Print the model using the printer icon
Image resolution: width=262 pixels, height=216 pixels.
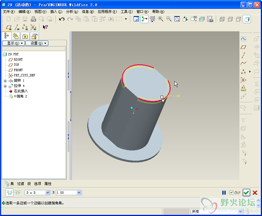33,19
